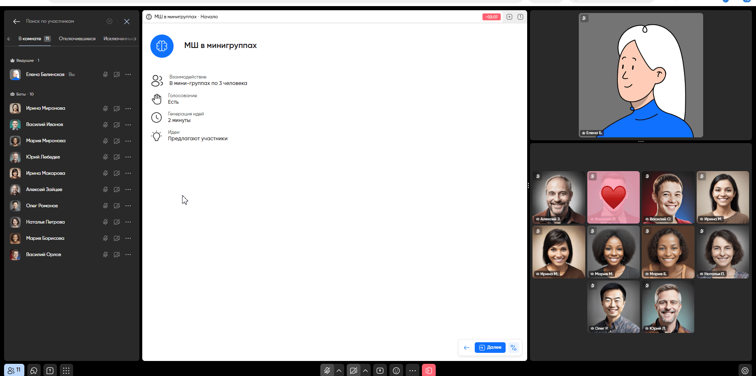
Task: Open more options for Ирина Миронова
Action: pyautogui.click(x=128, y=108)
